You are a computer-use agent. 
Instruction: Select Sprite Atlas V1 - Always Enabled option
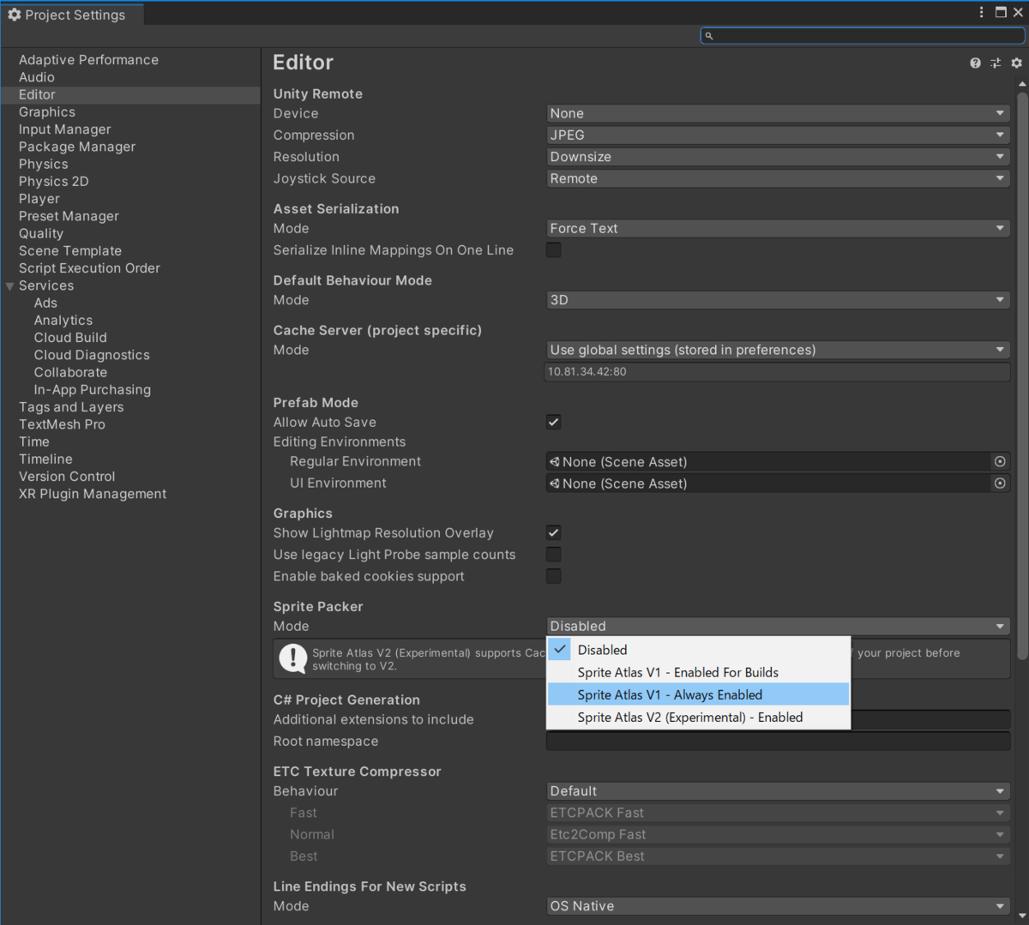click(671, 694)
